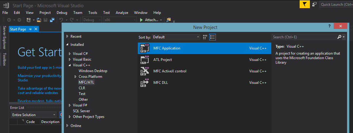Screen dimensions: 353x133
Task: Select the MFC ActiveX control icon
Action: coord(145,71)
